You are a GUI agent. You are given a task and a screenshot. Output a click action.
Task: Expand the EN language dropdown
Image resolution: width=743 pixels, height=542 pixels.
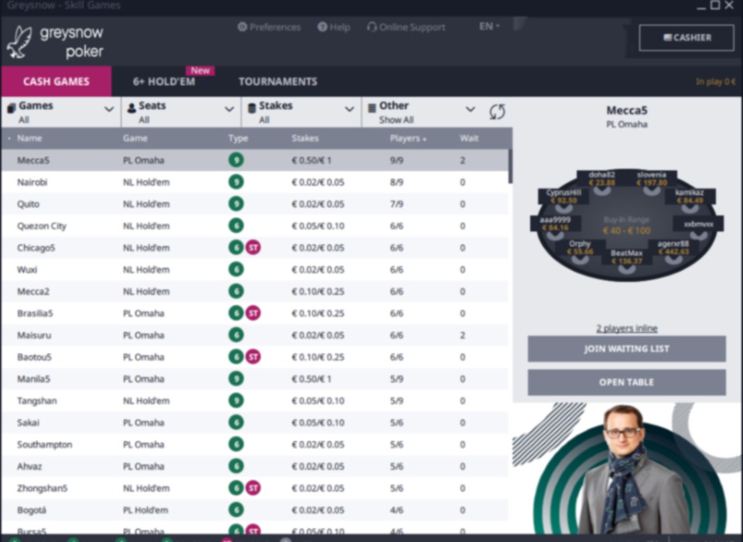click(x=489, y=26)
